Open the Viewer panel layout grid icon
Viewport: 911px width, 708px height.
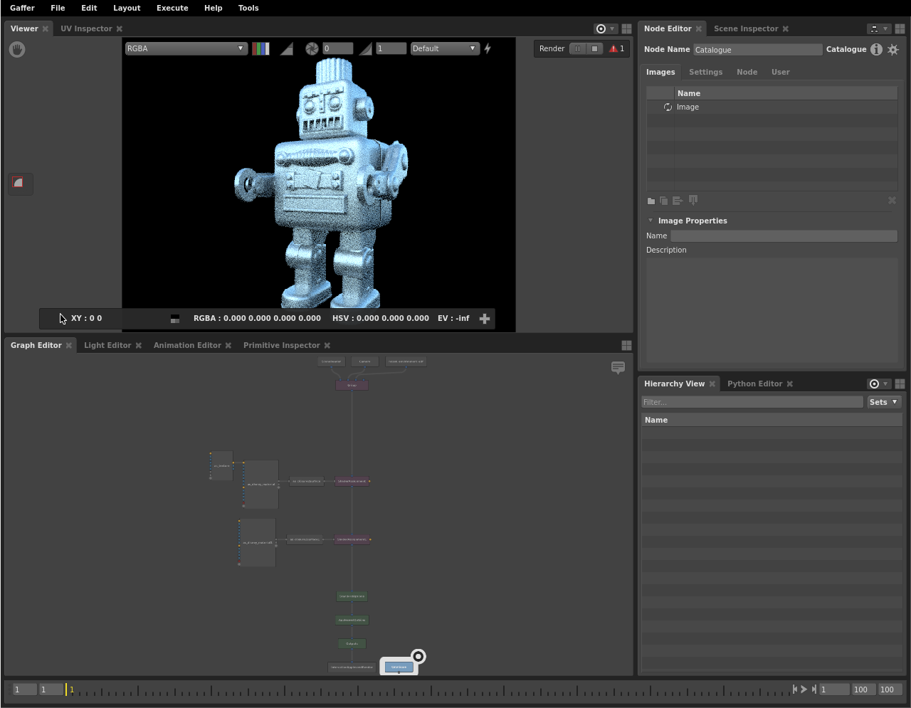(x=626, y=28)
